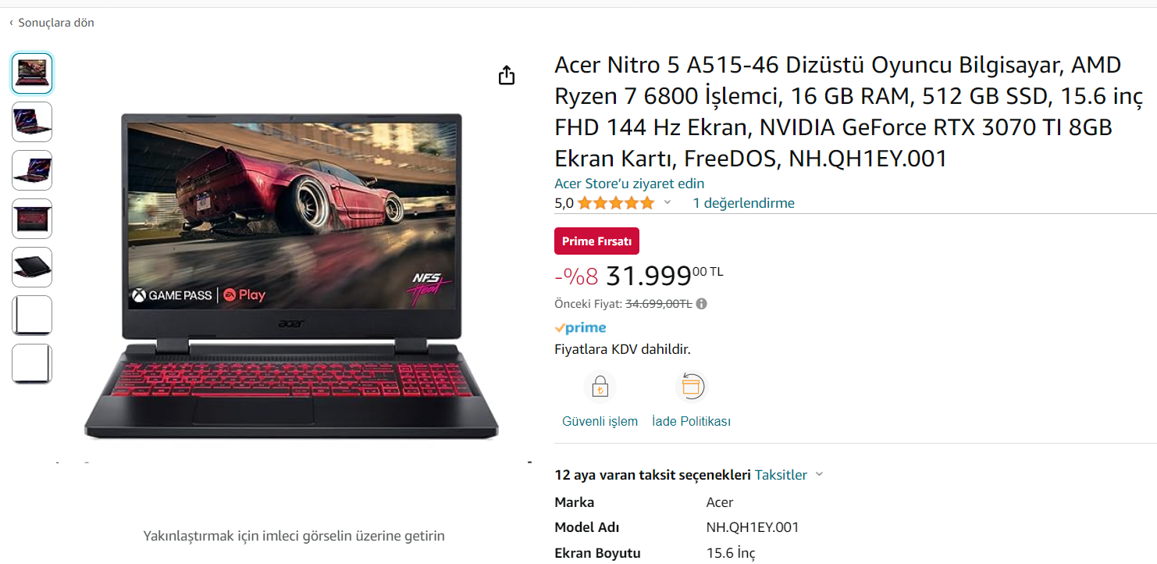Click the Güvenli işlem text link
Screen dimensions: 1157x564
point(600,421)
